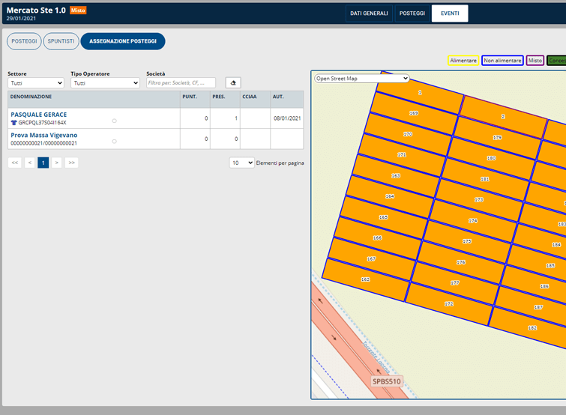Click the eraser clear-filters icon button

tap(233, 83)
